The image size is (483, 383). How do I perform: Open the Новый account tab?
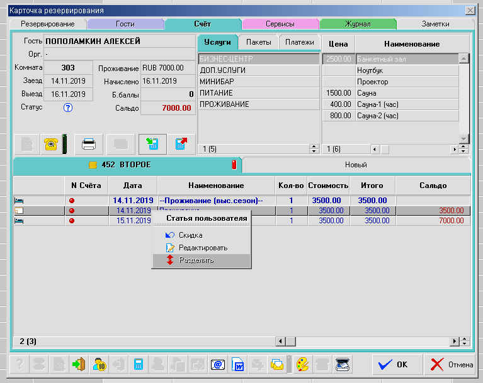356,165
